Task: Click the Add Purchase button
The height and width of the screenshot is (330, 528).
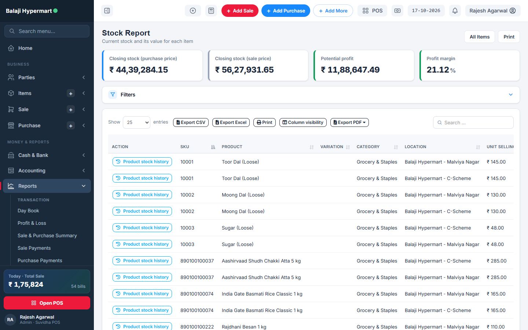Action: (286, 11)
